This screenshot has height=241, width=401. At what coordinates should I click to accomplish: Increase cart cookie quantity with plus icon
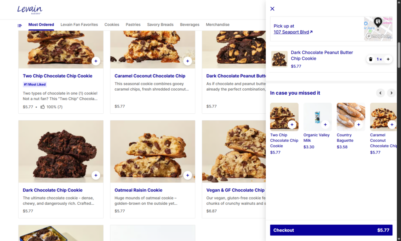(388, 59)
